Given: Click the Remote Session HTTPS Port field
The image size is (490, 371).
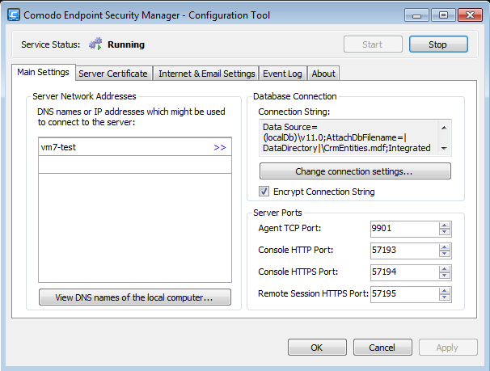Looking at the screenshot, I should pyautogui.click(x=404, y=294).
